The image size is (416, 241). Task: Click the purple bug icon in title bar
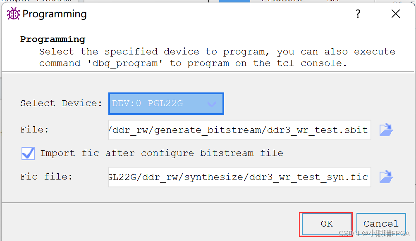click(13, 14)
